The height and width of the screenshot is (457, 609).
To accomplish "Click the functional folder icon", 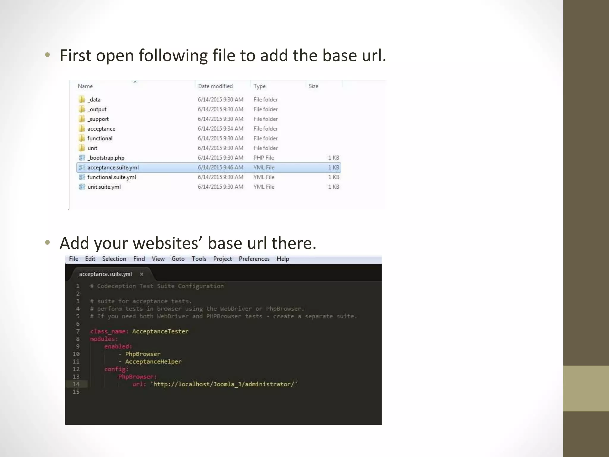I will pyautogui.click(x=82, y=138).
